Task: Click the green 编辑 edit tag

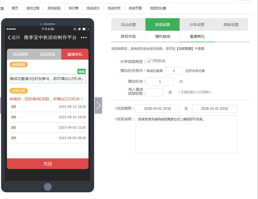Action: point(82,71)
